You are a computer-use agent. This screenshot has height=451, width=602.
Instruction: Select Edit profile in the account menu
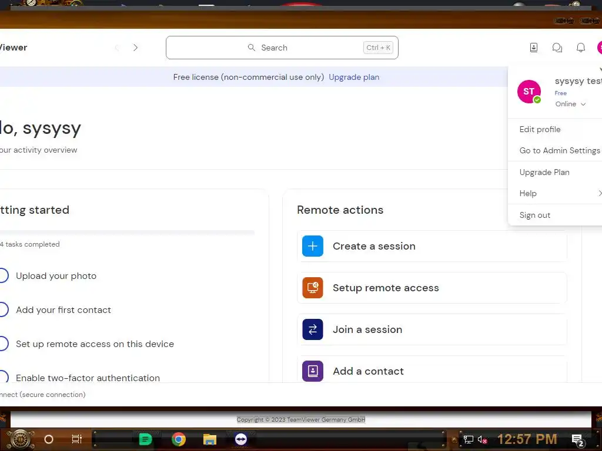(x=540, y=129)
